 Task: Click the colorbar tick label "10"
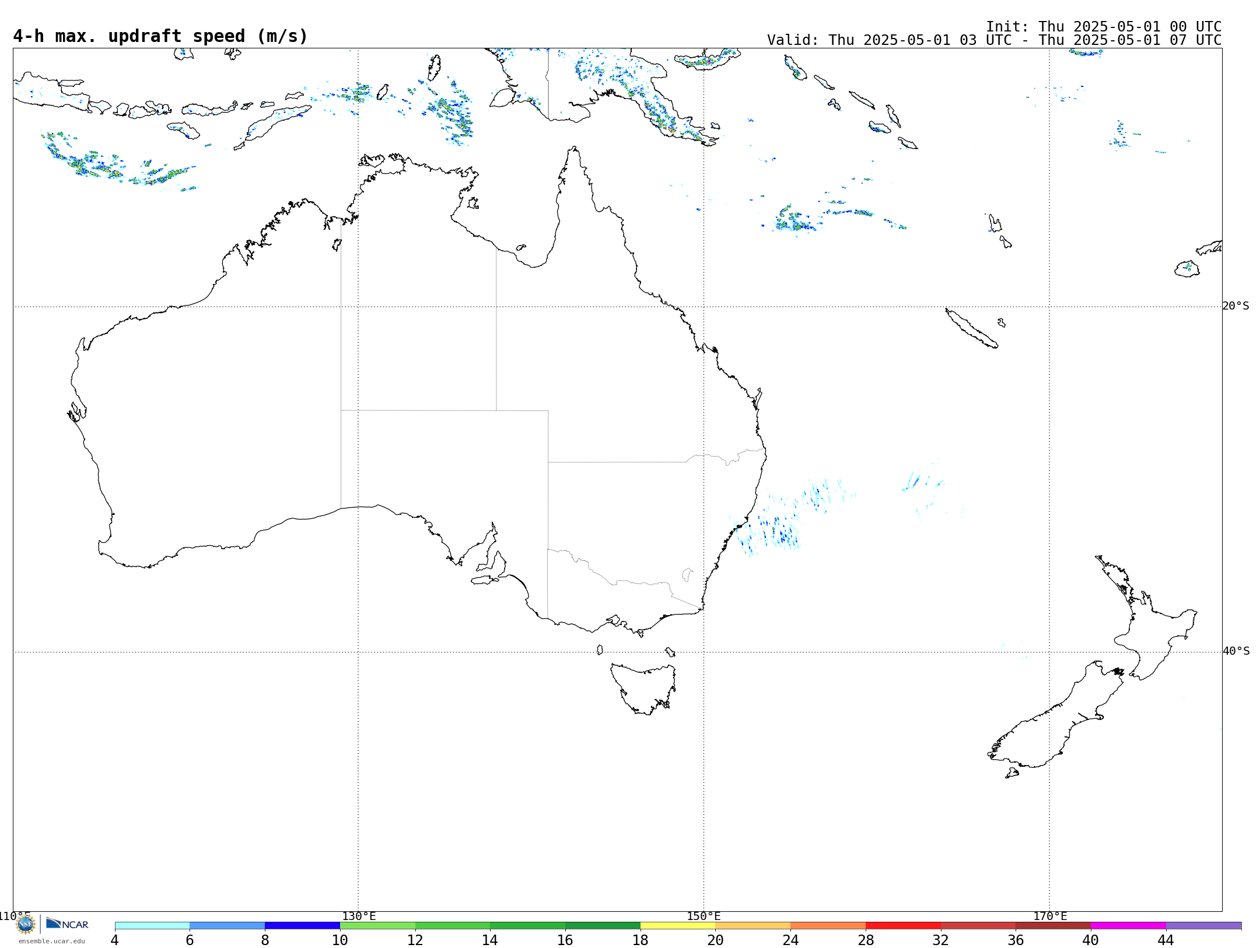[340, 940]
